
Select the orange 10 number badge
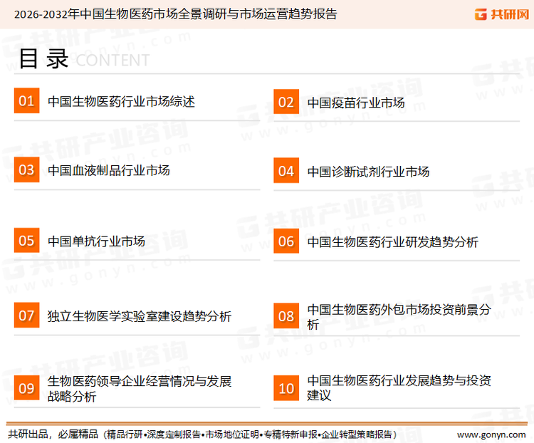[286, 388]
